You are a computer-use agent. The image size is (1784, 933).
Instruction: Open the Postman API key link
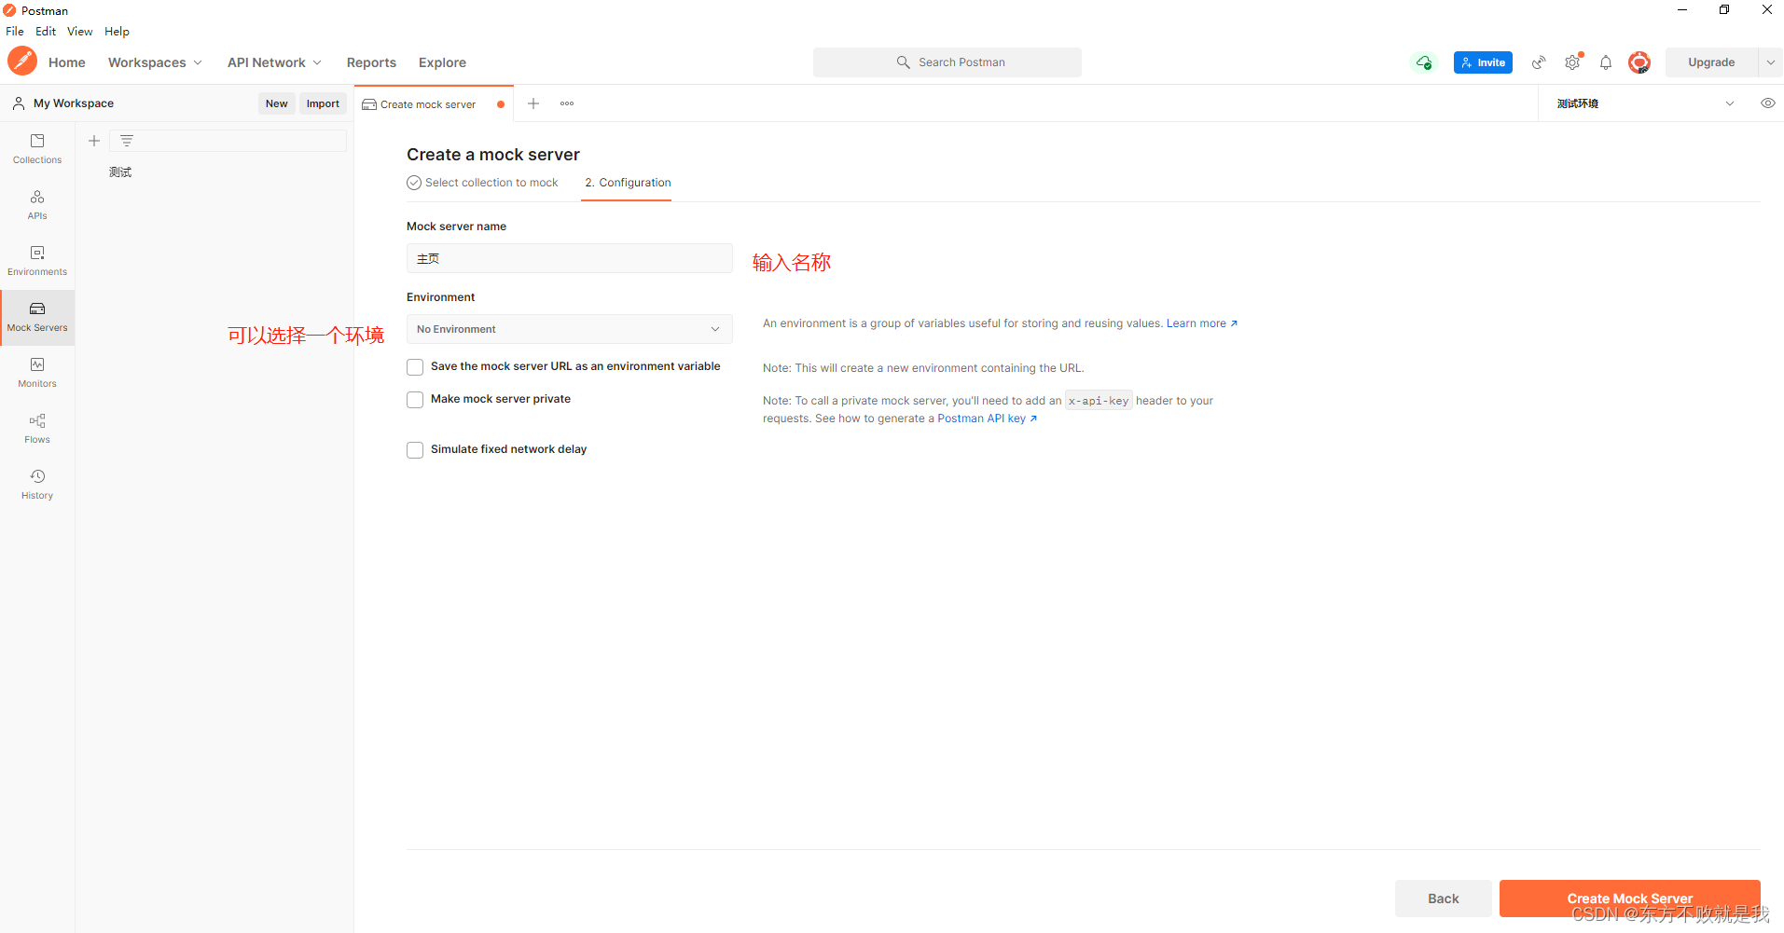point(982,418)
